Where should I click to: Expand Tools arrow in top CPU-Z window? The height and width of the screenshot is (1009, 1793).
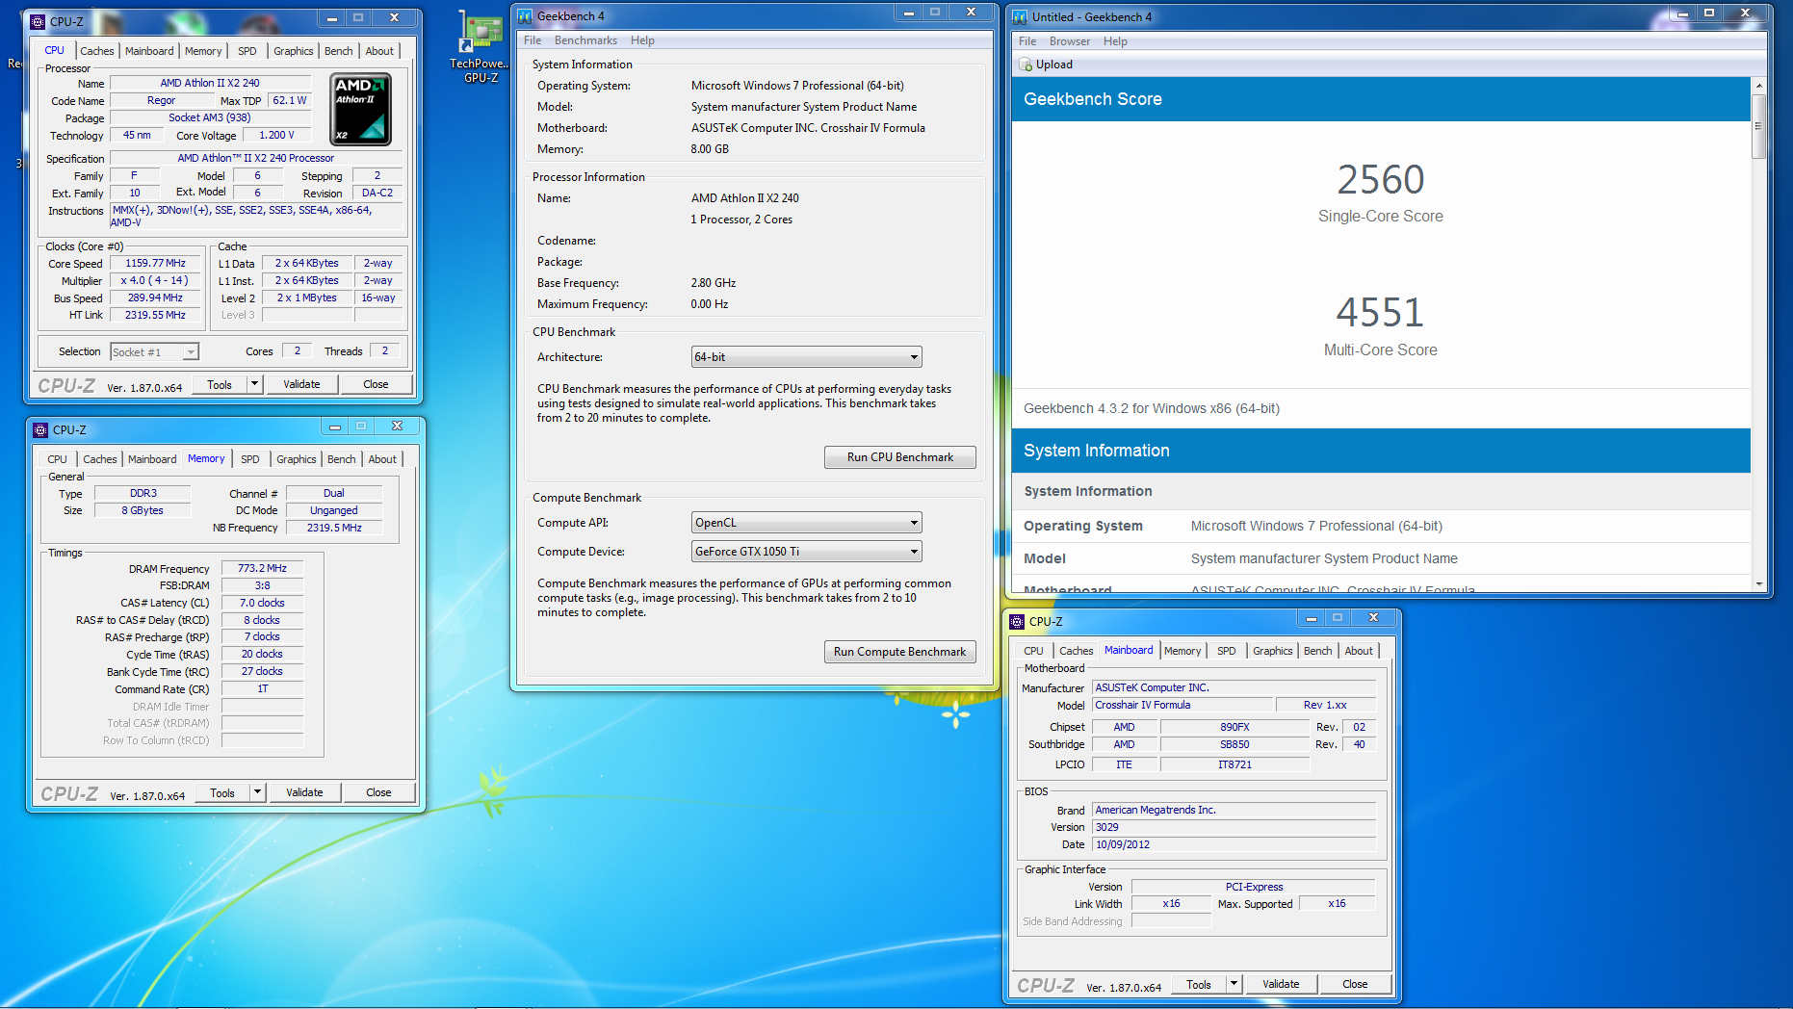coord(255,384)
